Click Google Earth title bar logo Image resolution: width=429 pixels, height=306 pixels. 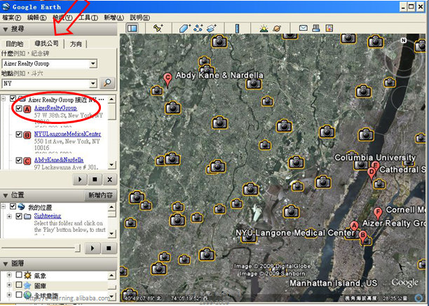tap(6, 6)
